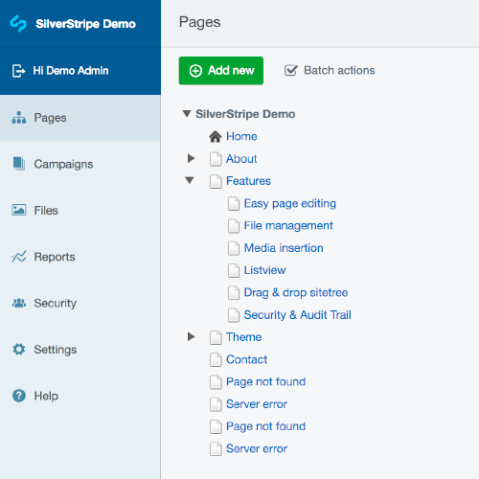Open the Help menu item
This screenshot has width=479, height=479.
[80, 396]
